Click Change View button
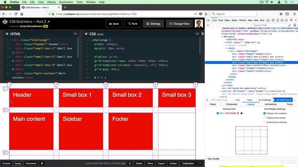The width and height of the screenshot is (298, 167). coord(179,24)
